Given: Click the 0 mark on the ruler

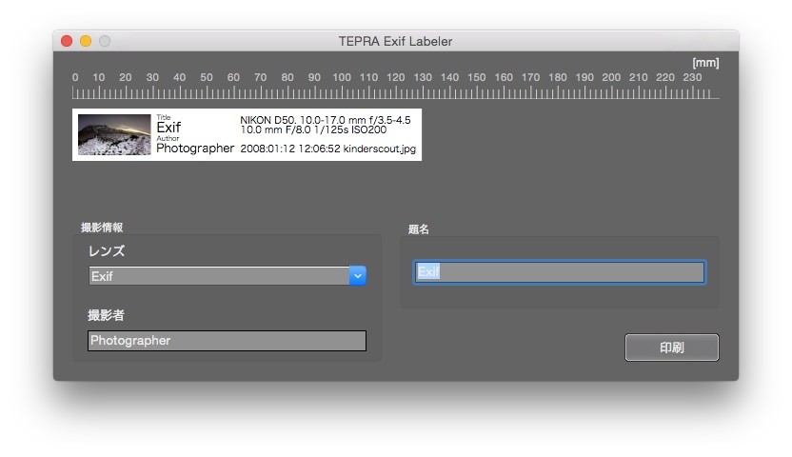Looking at the screenshot, I should (75, 77).
